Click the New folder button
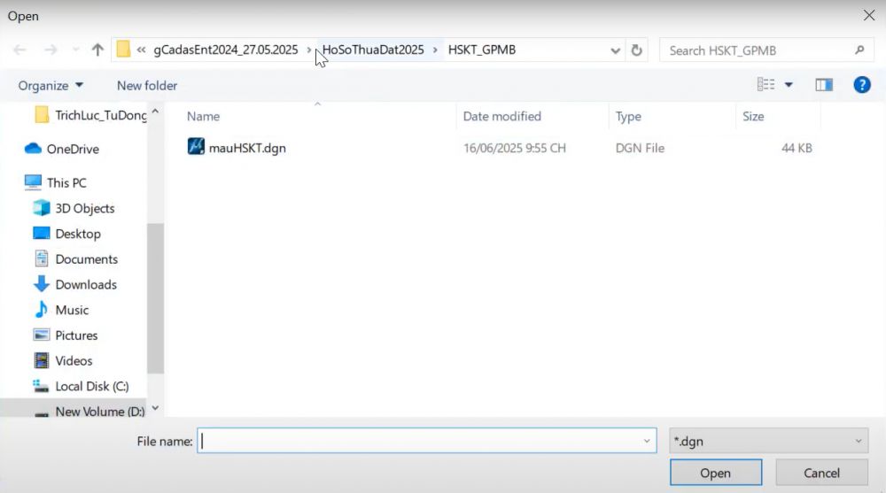Viewport: 886px width, 493px height. coord(147,85)
